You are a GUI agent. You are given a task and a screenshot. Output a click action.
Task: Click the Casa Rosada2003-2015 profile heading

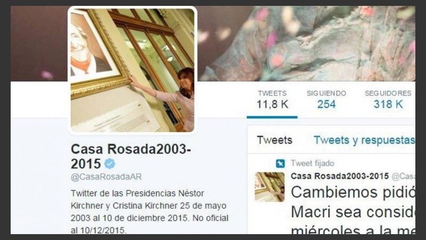click(130, 156)
